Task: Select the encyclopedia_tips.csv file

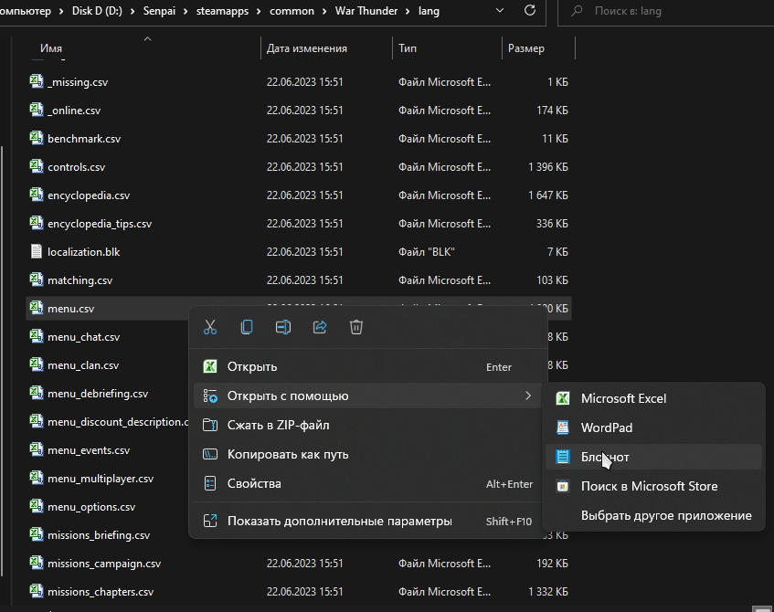Action: 99,223
